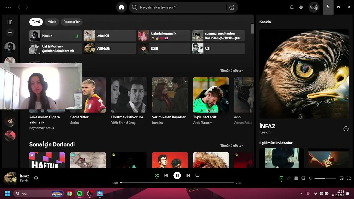Mute the Spotify volume

coord(311,178)
